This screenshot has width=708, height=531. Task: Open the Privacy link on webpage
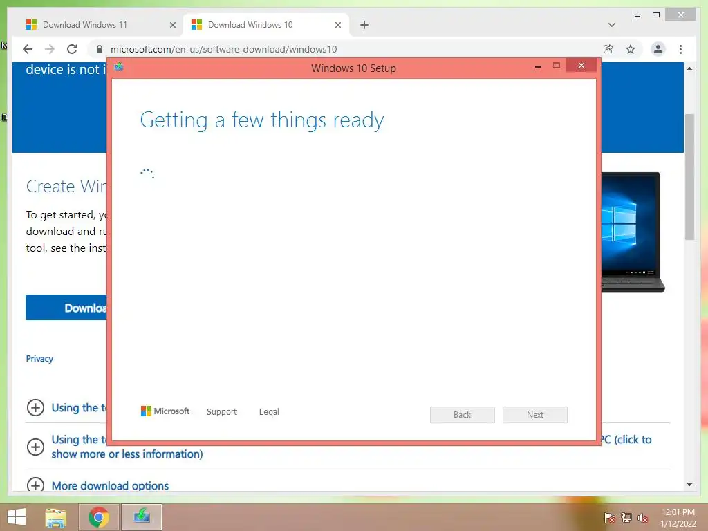[x=39, y=359]
